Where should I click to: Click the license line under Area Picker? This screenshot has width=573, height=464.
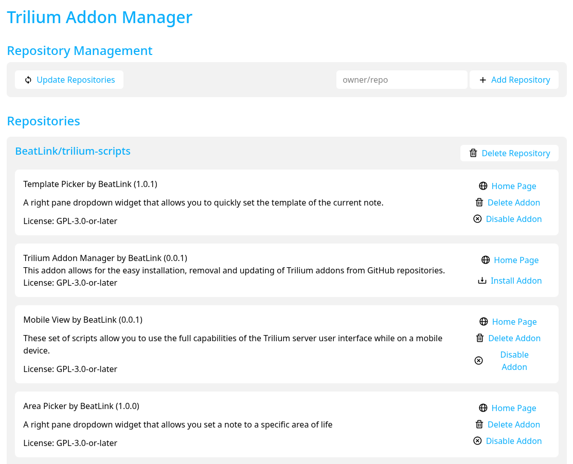tap(70, 443)
